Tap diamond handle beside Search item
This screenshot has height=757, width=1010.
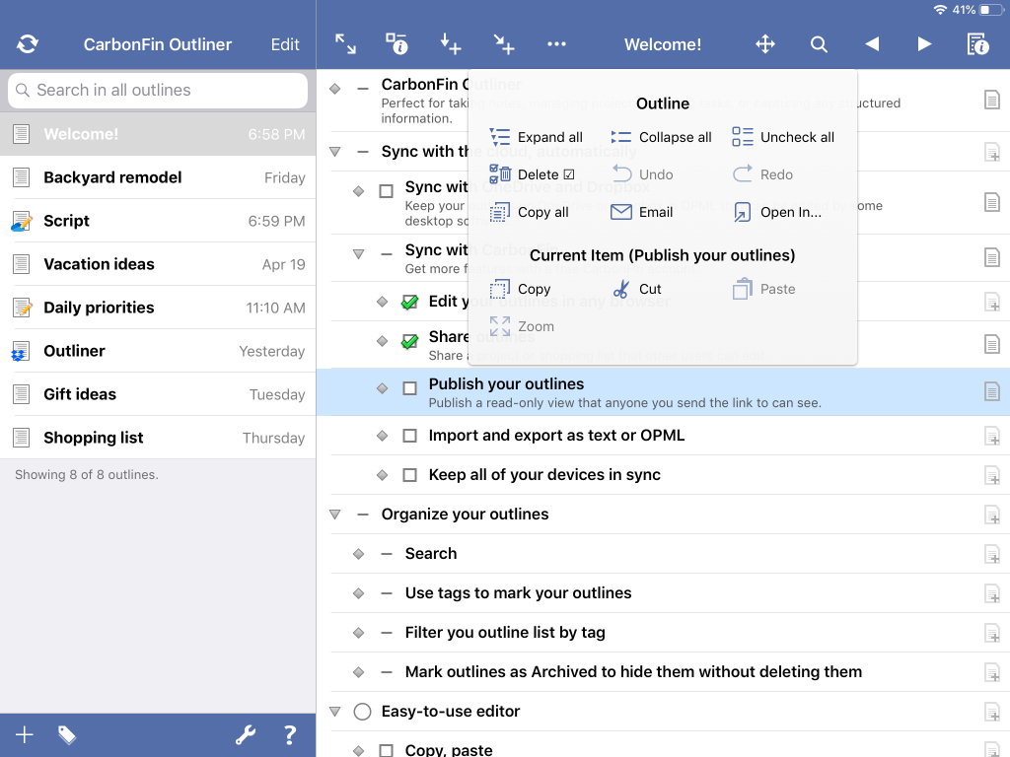click(x=359, y=554)
